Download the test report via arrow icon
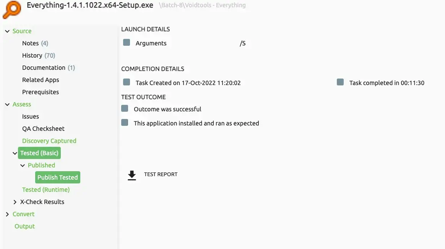Image resolution: width=445 pixels, height=249 pixels. coord(132,175)
